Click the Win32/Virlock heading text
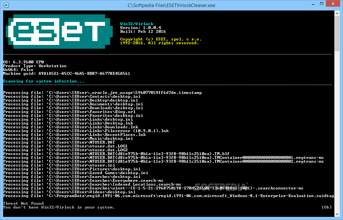343x220 pixels. 137,24
